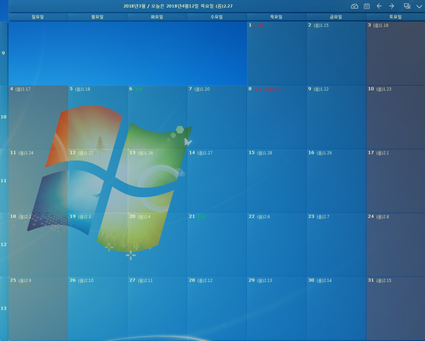Select March 1 holiday cell

(x=277, y=54)
